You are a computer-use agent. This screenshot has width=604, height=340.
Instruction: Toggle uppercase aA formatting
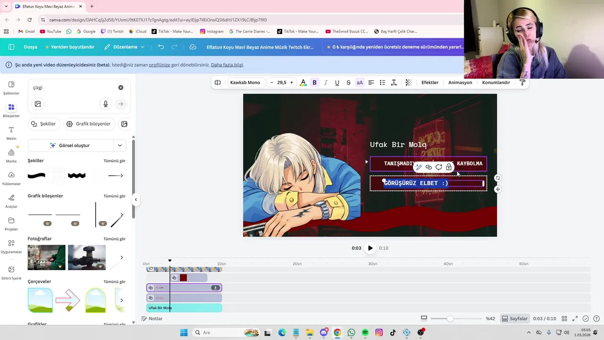[x=360, y=83]
